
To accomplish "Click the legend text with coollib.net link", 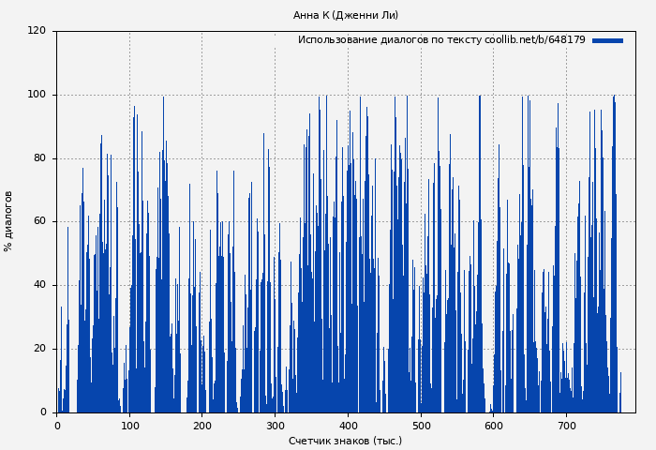I will point(440,40).
